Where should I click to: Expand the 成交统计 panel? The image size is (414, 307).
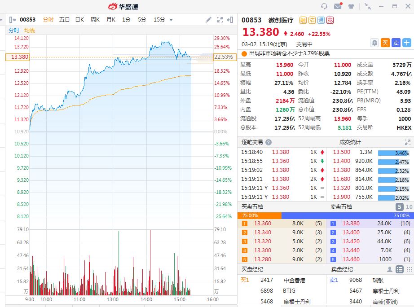pos(407,142)
